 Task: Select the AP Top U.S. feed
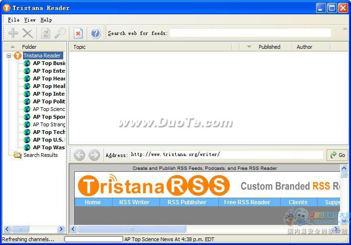tap(49, 140)
